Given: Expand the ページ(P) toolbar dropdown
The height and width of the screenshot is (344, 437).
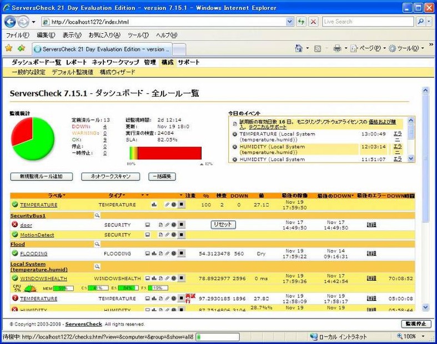Looking at the screenshot, I should tap(385, 48).
